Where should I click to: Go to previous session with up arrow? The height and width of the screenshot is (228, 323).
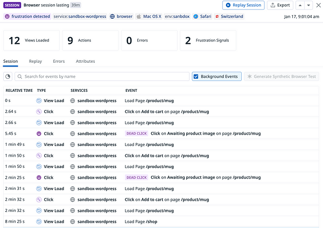click(300, 5)
